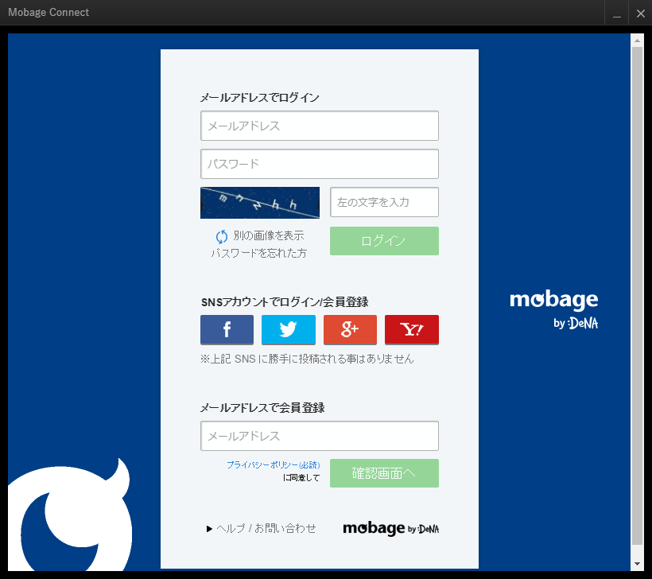Viewport: 652px width, 579px height.
Task: Focus the registration メールアドレス field
Action: pyautogui.click(x=320, y=436)
